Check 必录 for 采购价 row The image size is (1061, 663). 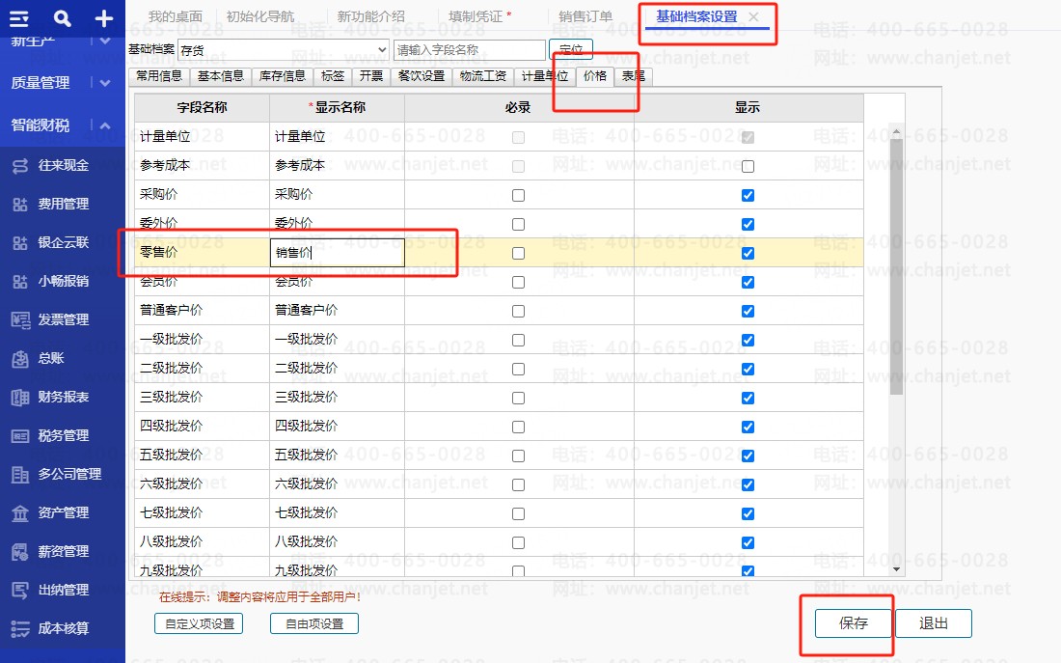tap(518, 195)
